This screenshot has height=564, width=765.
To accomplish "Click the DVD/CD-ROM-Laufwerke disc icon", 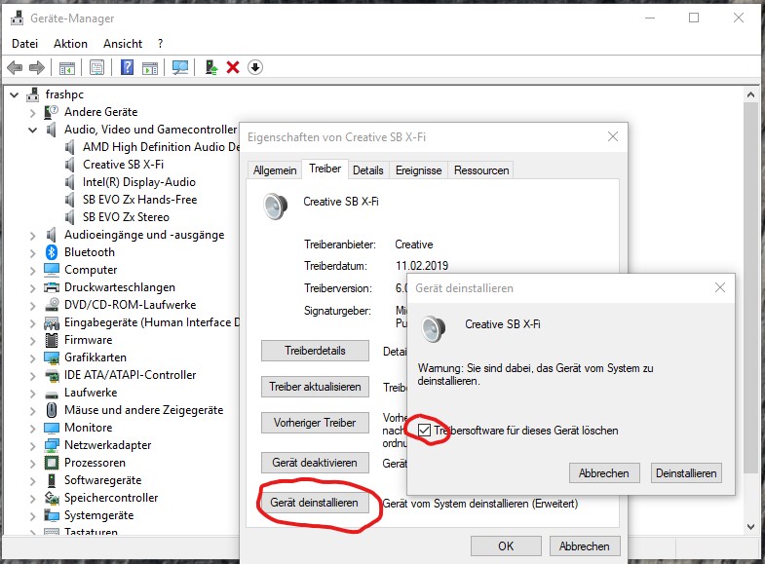I will tap(52, 305).
